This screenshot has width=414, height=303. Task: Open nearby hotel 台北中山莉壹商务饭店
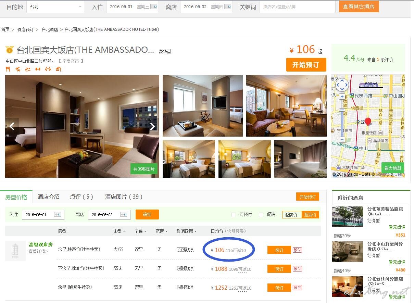(385, 247)
